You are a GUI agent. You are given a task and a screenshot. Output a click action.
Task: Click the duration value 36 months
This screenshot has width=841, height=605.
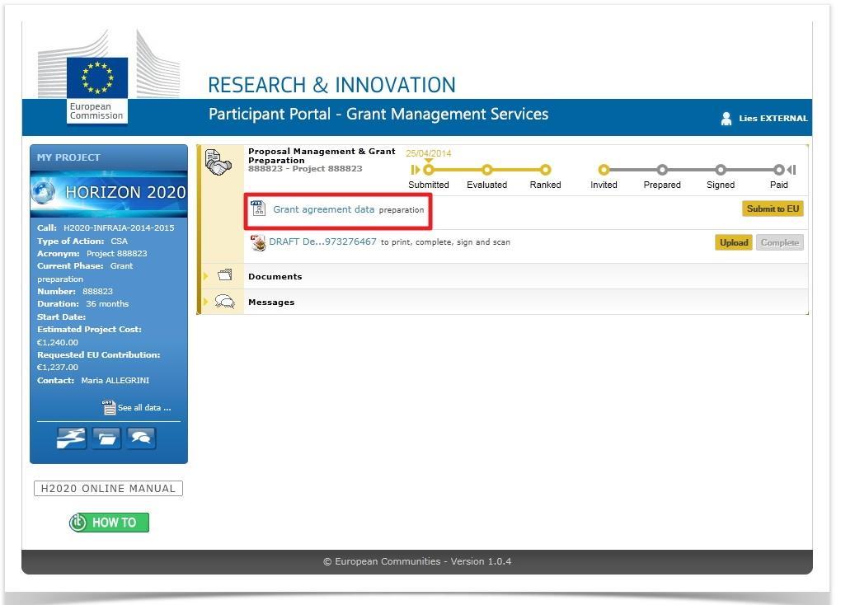(107, 303)
